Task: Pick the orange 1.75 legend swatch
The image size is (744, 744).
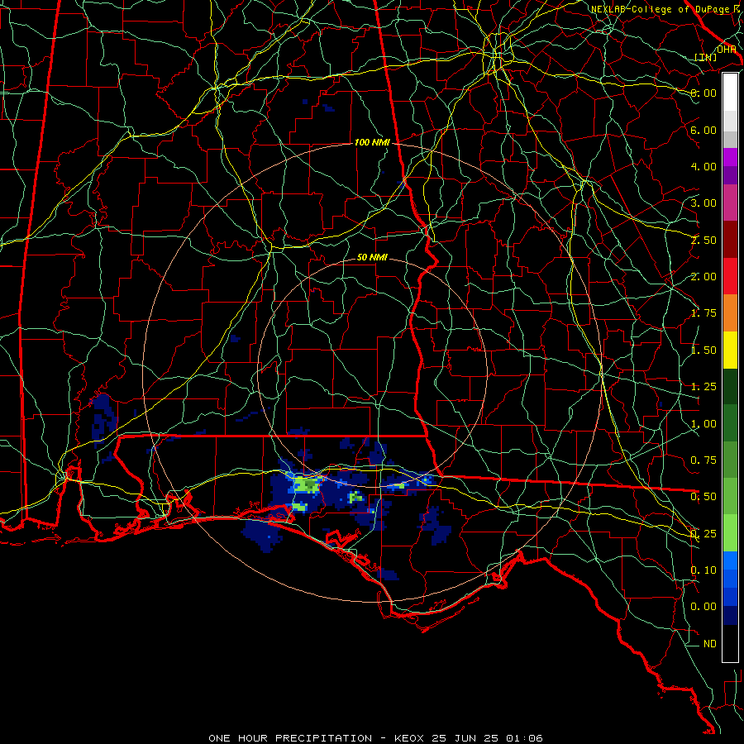Action: coord(730,312)
